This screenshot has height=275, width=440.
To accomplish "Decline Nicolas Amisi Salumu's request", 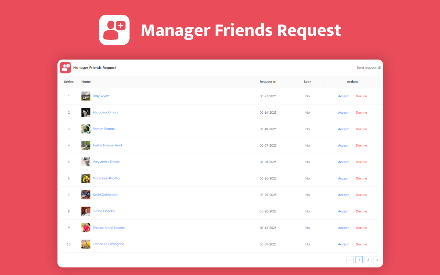I will (361, 228).
